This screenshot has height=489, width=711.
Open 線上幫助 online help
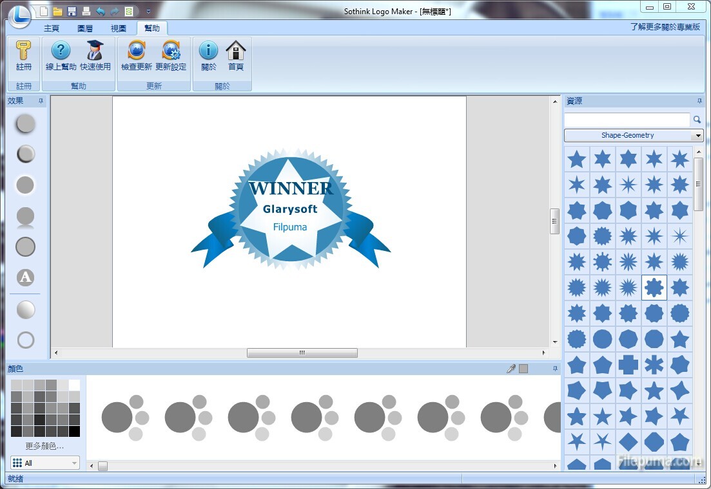coord(61,56)
